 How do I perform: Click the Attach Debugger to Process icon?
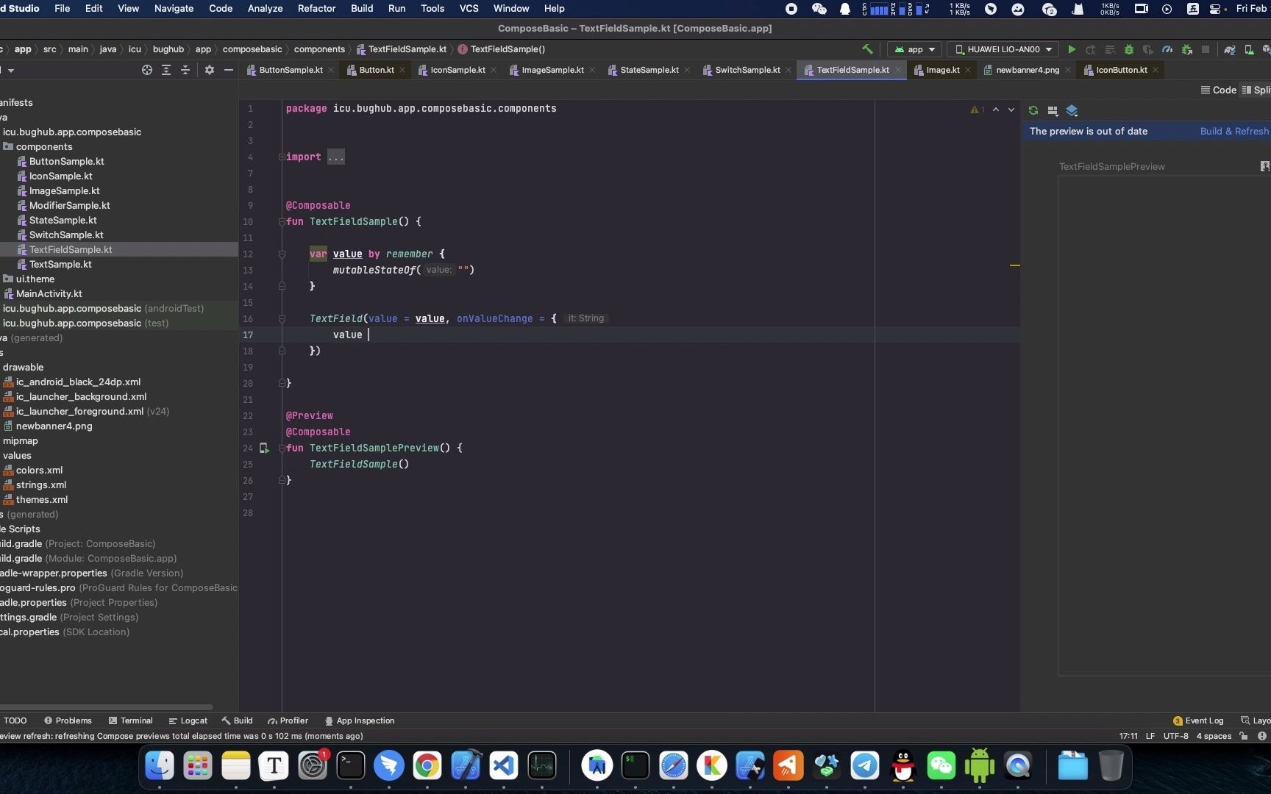pyautogui.click(x=1147, y=49)
